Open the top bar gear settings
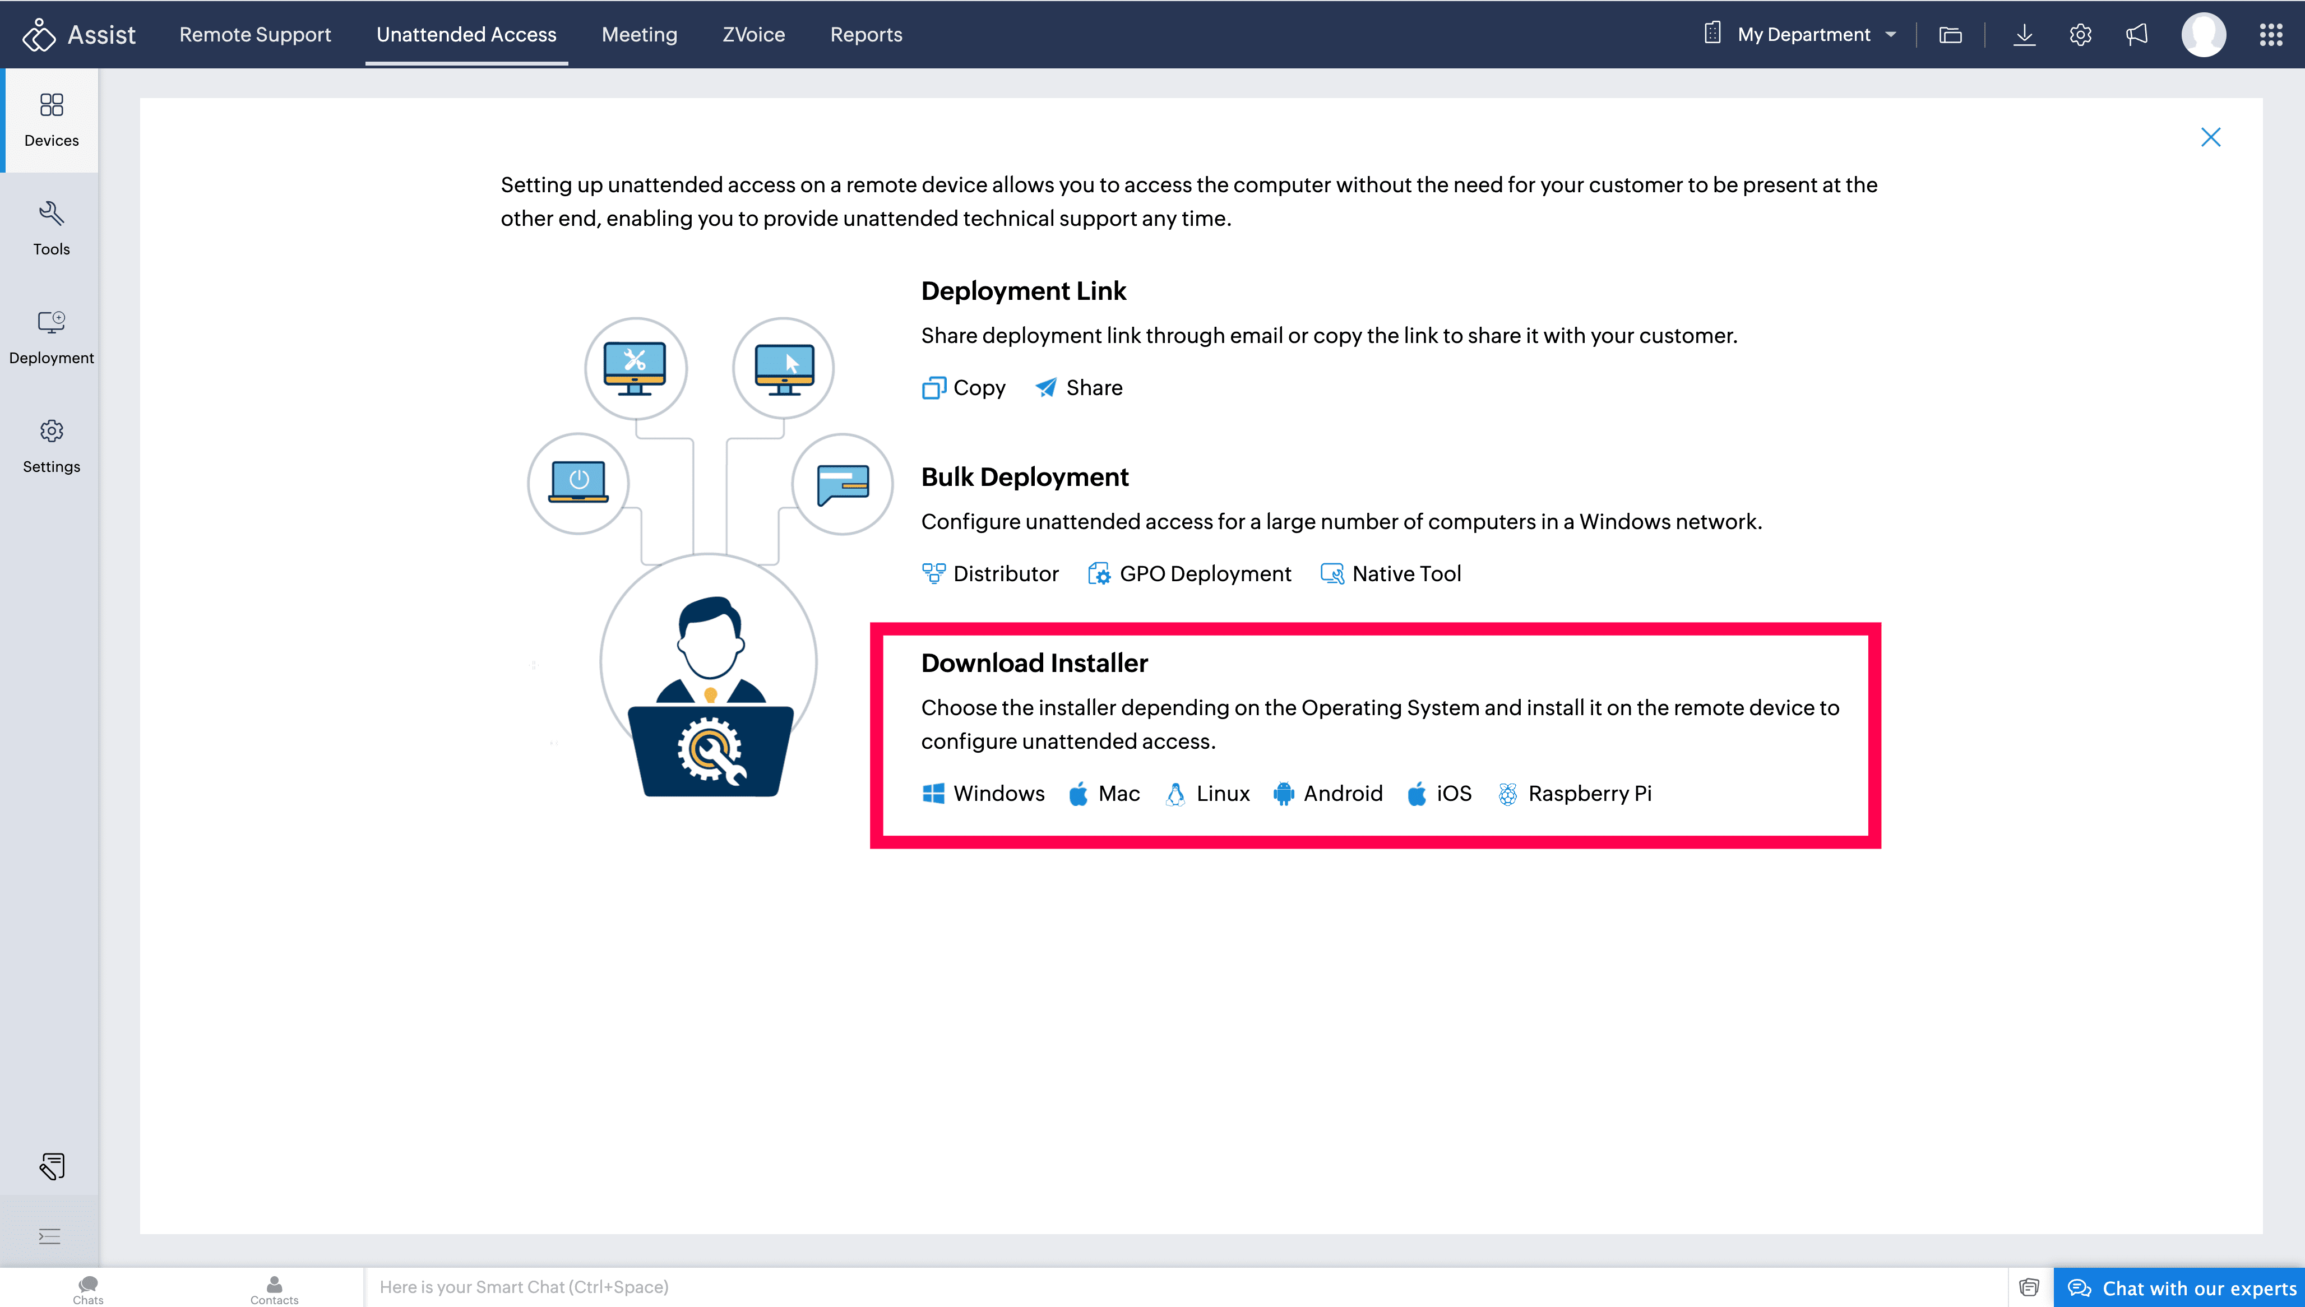Viewport: 2305px width, 1307px height. [x=2081, y=35]
